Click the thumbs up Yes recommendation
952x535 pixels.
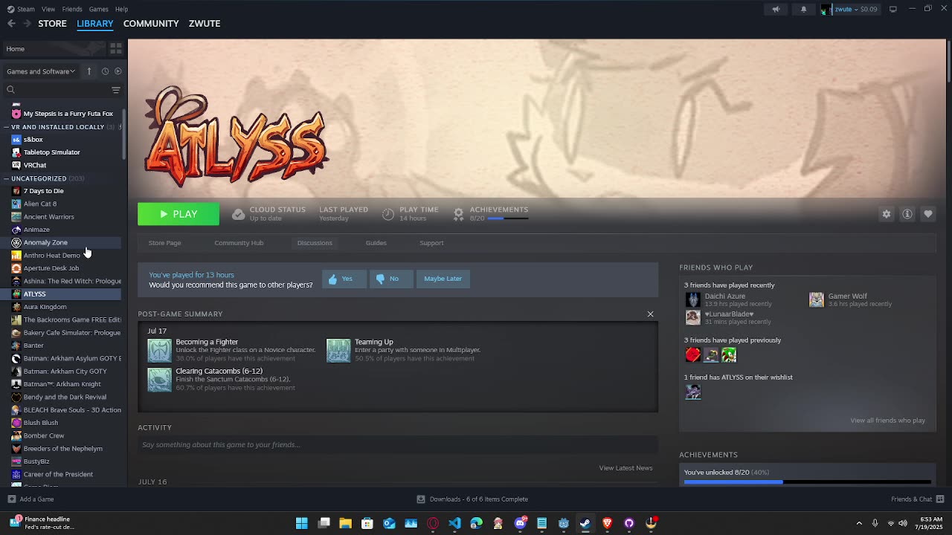pyautogui.click(x=344, y=279)
